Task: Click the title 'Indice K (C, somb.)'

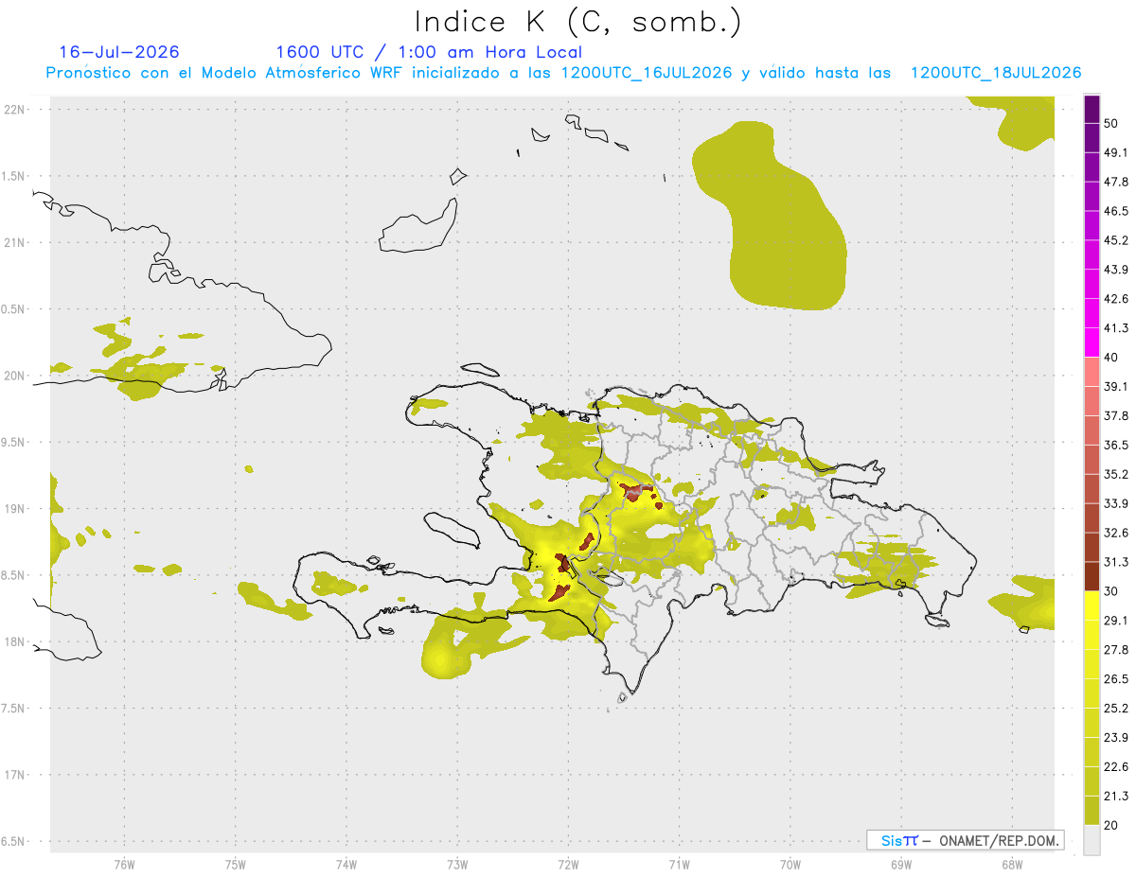Action: coord(578,22)
